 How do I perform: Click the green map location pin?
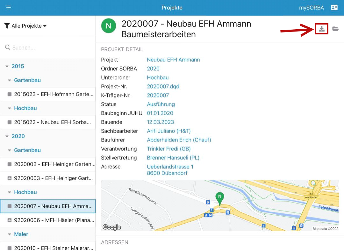pos(219,197)
